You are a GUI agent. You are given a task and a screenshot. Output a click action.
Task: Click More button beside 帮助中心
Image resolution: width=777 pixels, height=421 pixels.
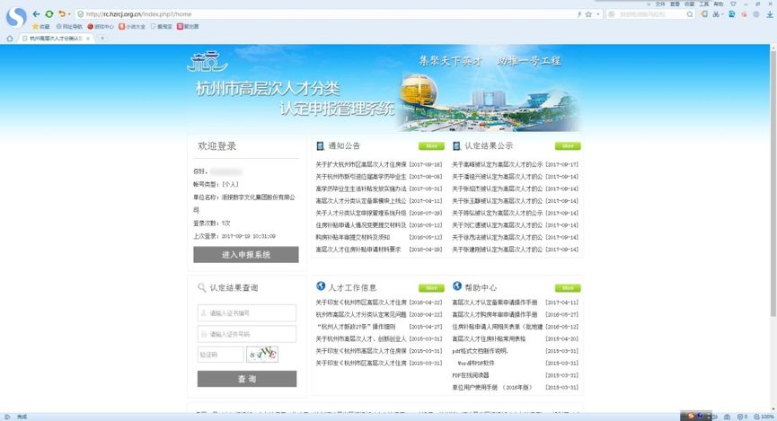[568, 288]
